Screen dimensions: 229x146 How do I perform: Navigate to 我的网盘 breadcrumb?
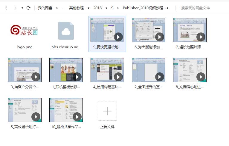(x=45, y=8)
